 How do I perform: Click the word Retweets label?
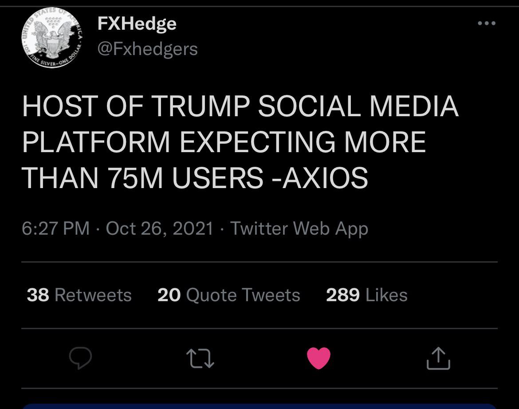pos(93,295)
